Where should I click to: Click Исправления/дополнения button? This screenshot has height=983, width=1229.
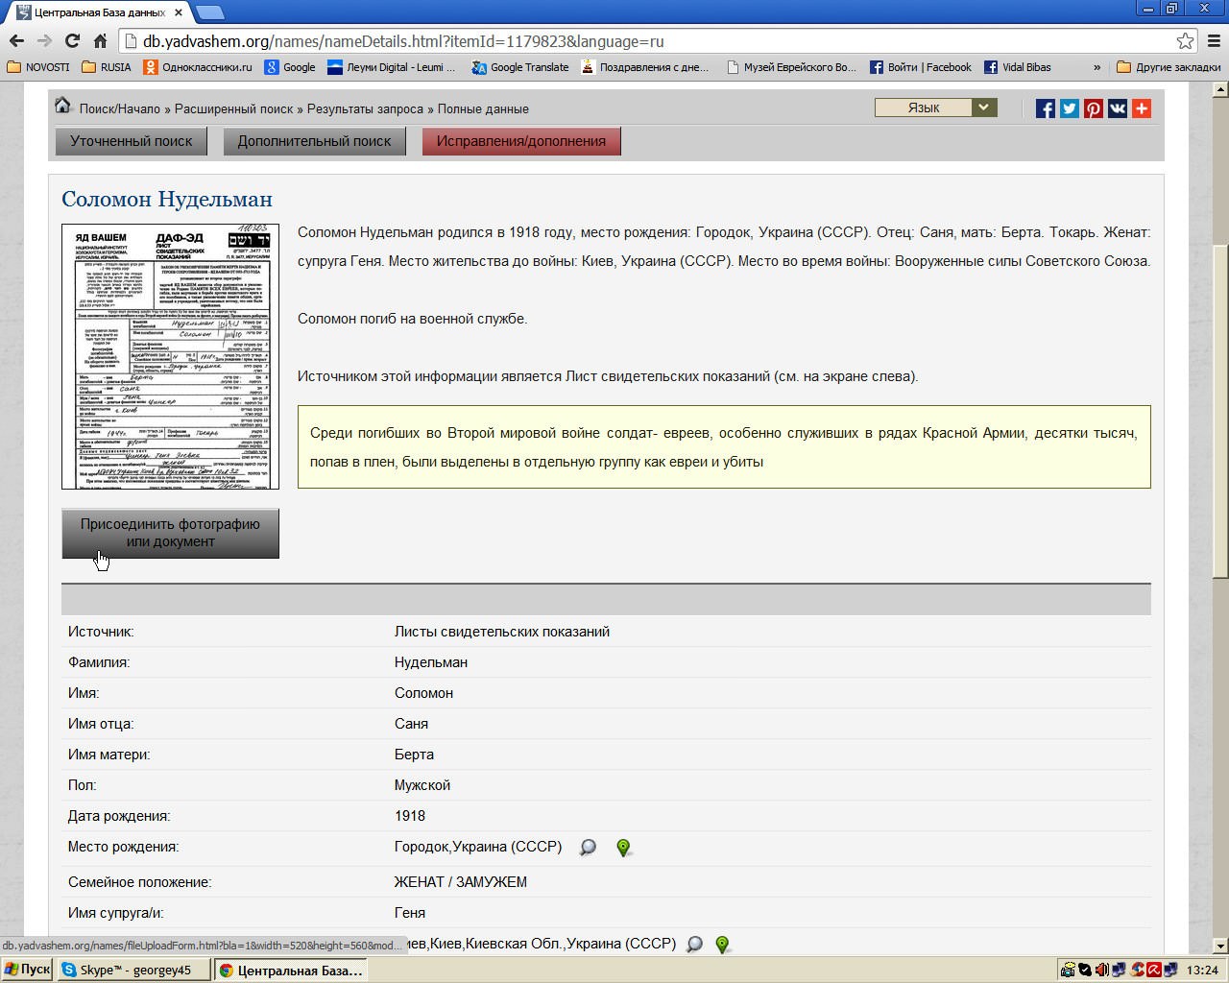click(521, 141)
